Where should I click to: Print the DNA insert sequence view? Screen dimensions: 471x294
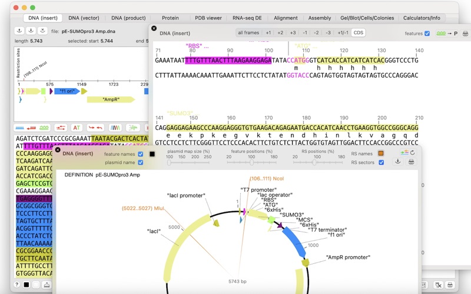pos(465,34)
